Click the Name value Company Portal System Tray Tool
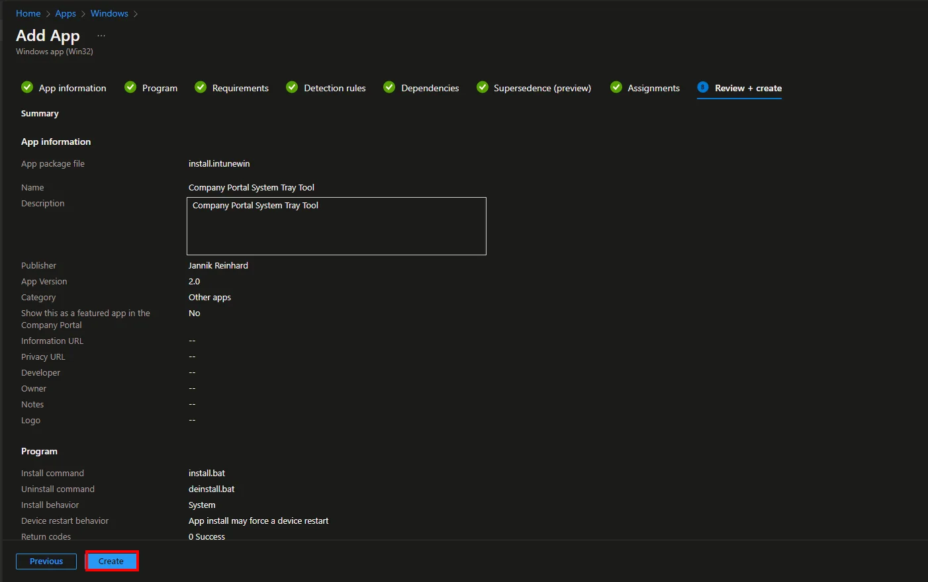The width and height of the screenshot is (928, 582). click(x=252, y=188)
